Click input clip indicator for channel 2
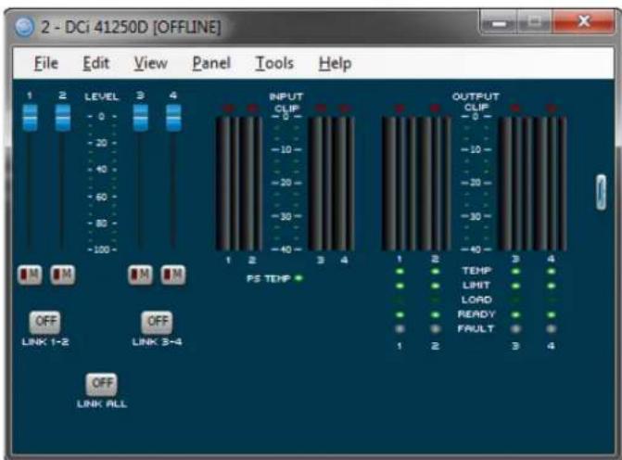 [x=252, y=108]
